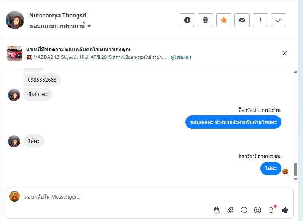Delete conversation with the trash icon

click(x=206, y=21)
